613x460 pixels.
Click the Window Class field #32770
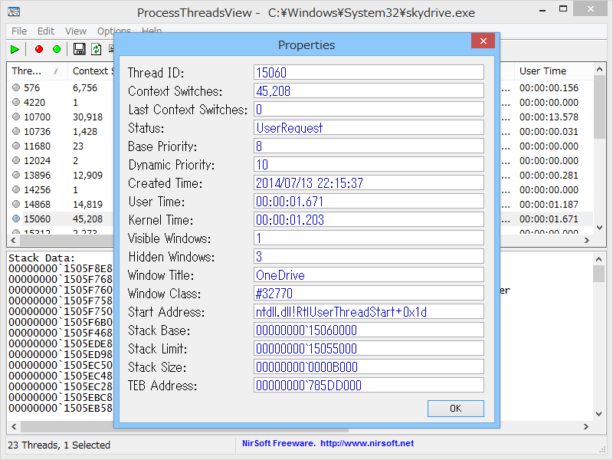[369, 293]
